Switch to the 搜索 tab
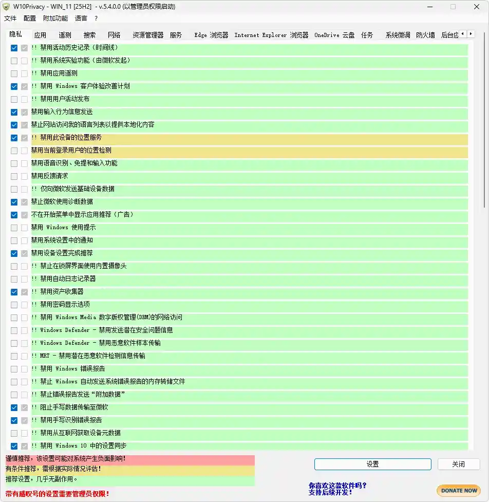The width and height of the screenshot is (489, 502). pyautogui.click(x=89, y=35)
